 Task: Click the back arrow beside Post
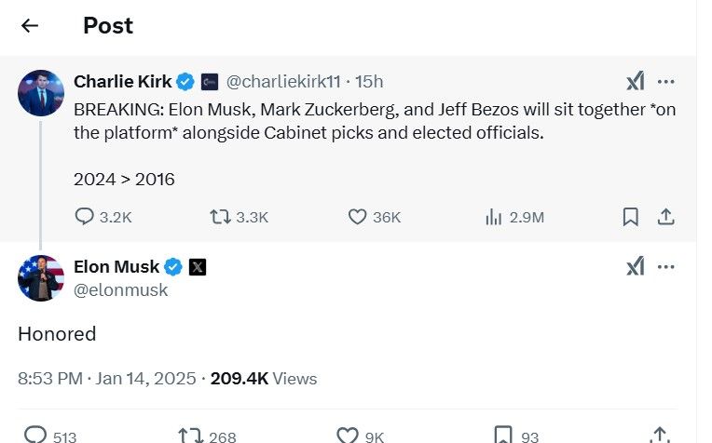[x=30, y=25]
